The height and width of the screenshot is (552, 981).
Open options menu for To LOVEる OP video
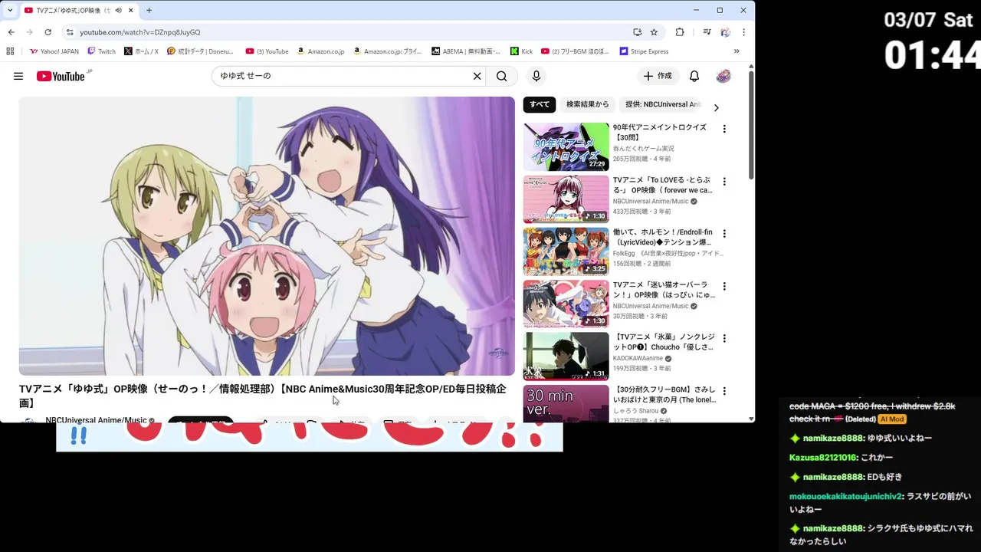[724, 181]
